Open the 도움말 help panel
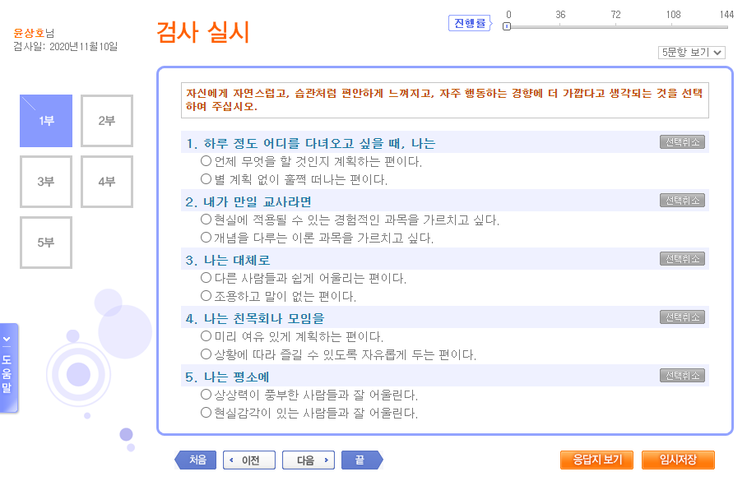 pos(10,368)
